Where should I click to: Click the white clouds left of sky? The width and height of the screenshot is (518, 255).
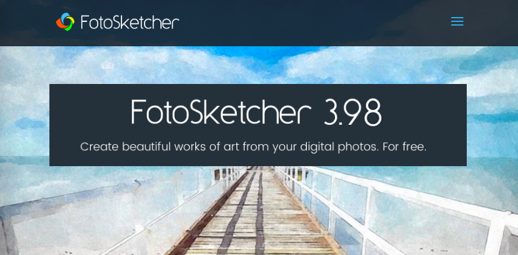coord(99,65)
